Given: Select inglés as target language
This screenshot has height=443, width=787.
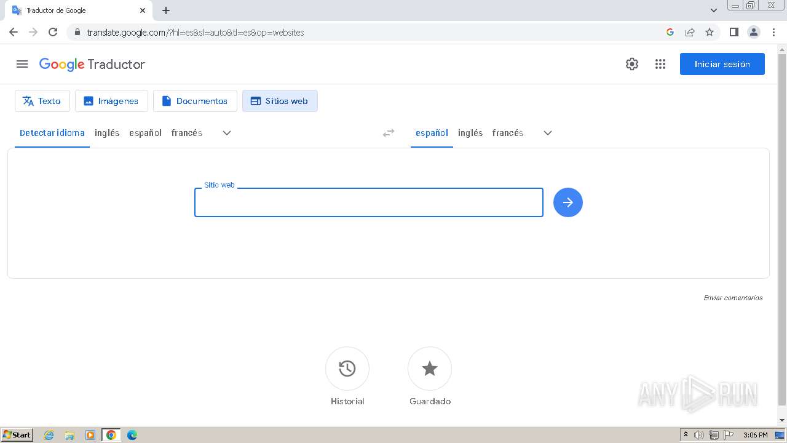Looking at the screenshot, I should [470, 133].
